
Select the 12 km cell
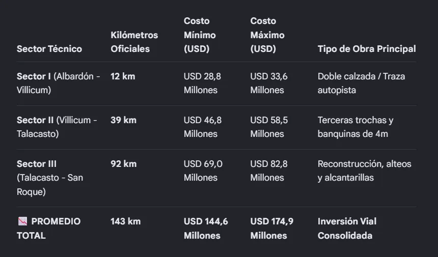[x=123, y=76]
